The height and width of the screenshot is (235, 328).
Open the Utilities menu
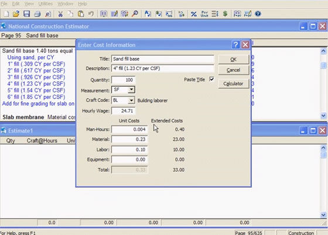pos(46,4)
